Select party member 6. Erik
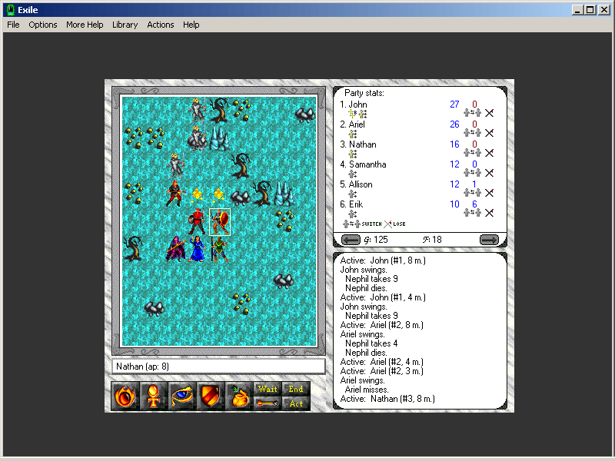 351,204
